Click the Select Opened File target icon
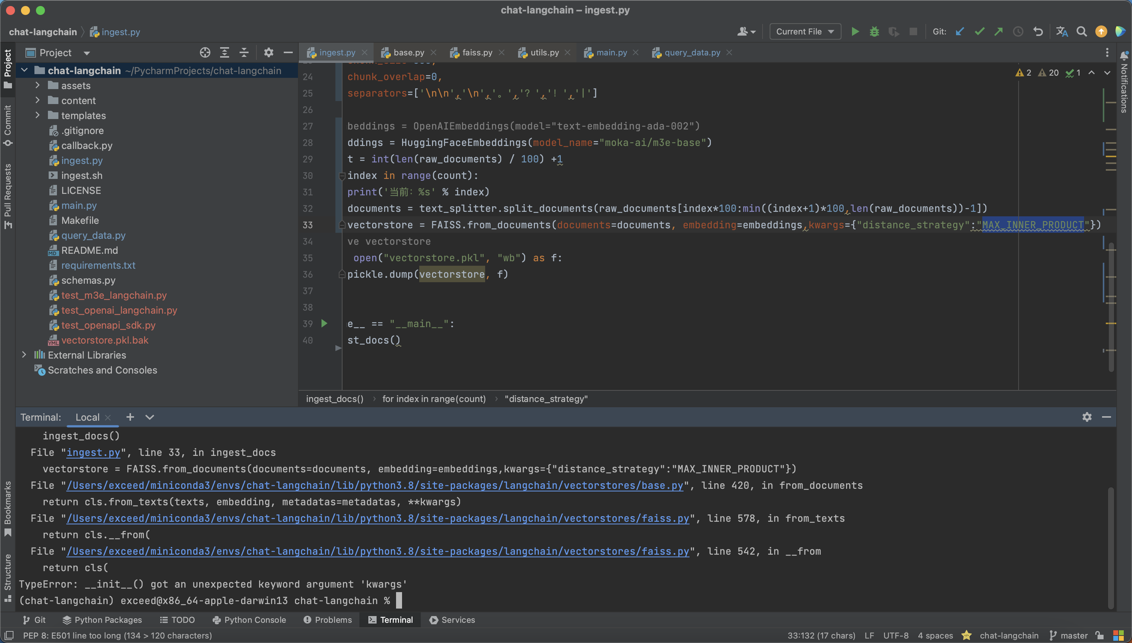The image size is (1132, 643). [x=204, y=52]
